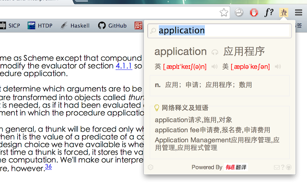Viewport: 307px width, 192px height.
Task: Click the Youdao 有道翻译 logo link
Action: (237, 168)
